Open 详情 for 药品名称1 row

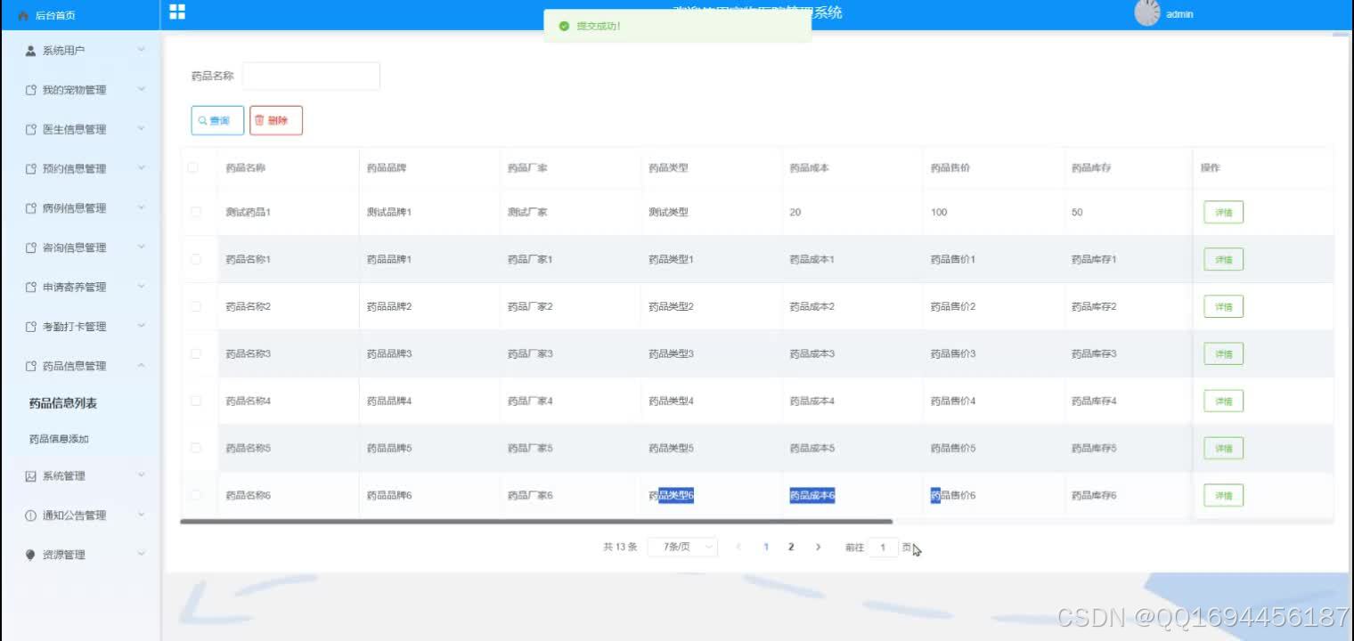tap(1223, 259)
